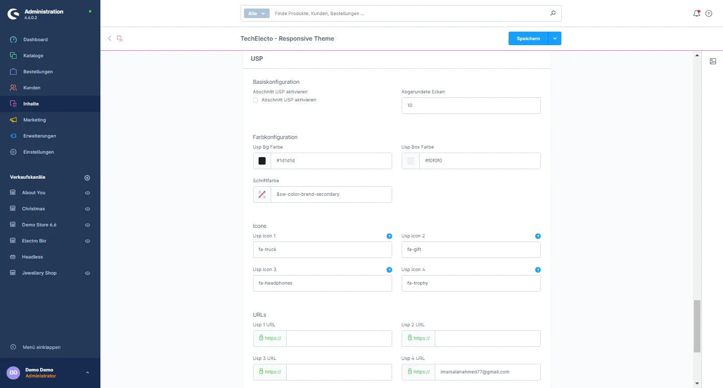Click the Speichern button
The image size is (723, 388).
click(528, 39)
